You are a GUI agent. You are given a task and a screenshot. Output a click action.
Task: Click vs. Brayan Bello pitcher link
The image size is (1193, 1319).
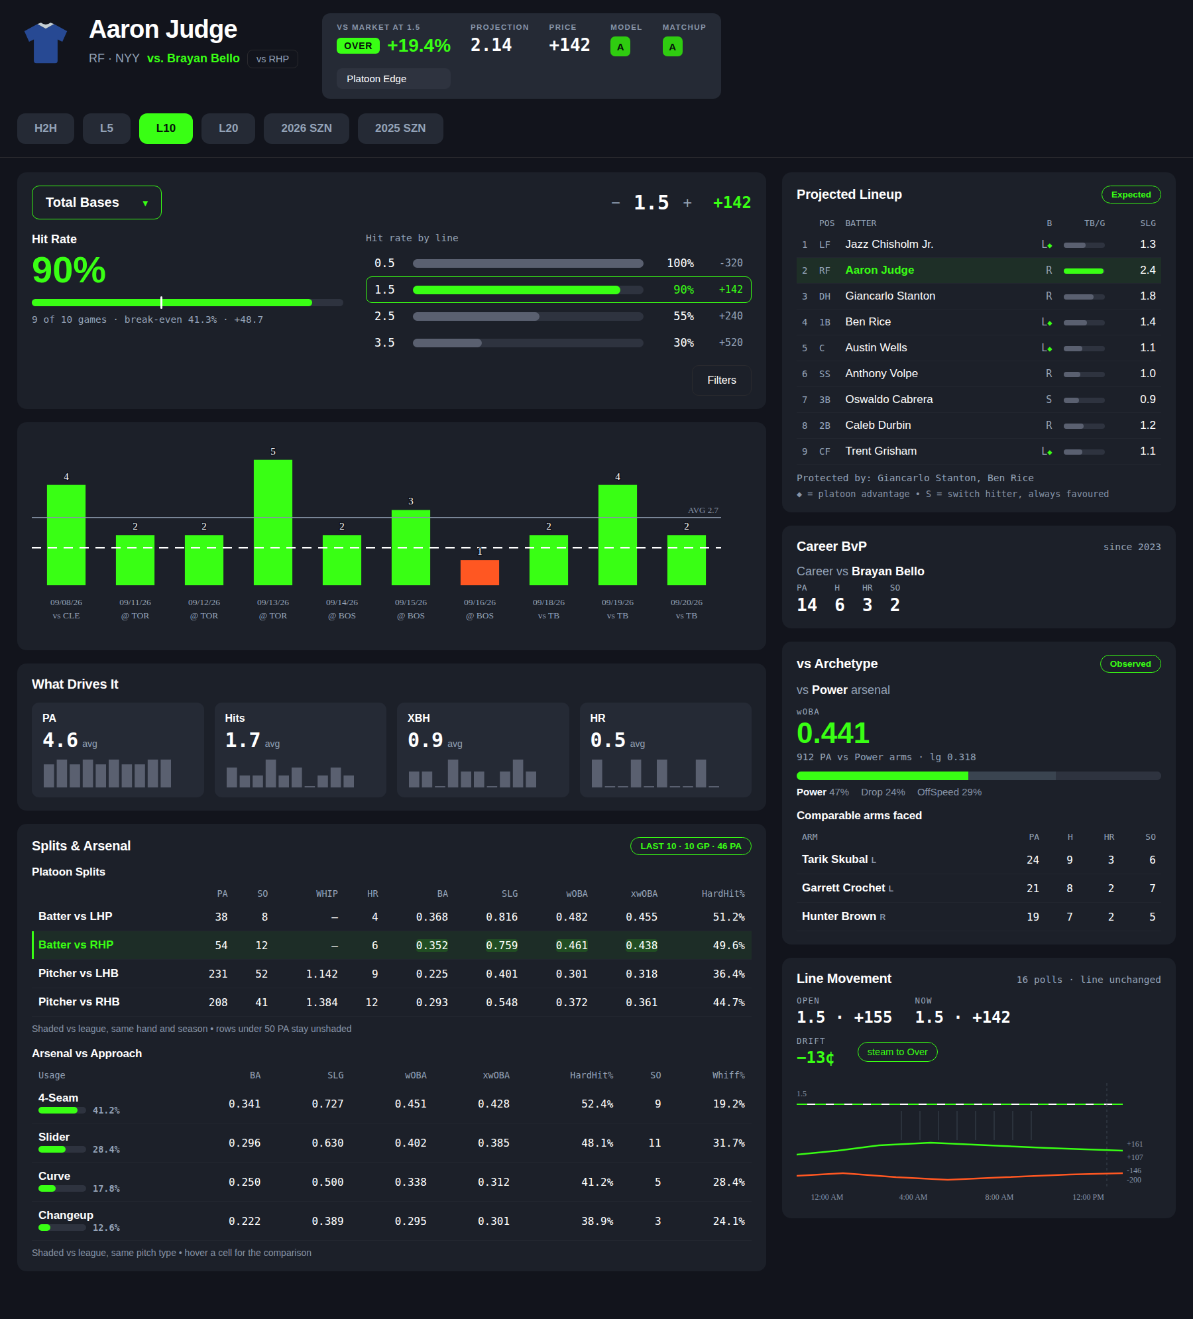tap(194, 58)
